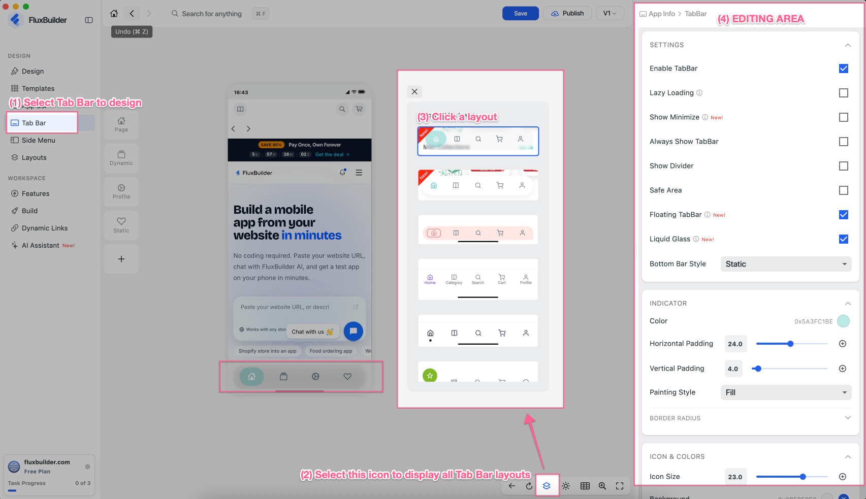This screenshot has width=866, height=499.
Task: Collapse the Icon & Colors section
Action: pyautogui.click(x=848, y=457)
